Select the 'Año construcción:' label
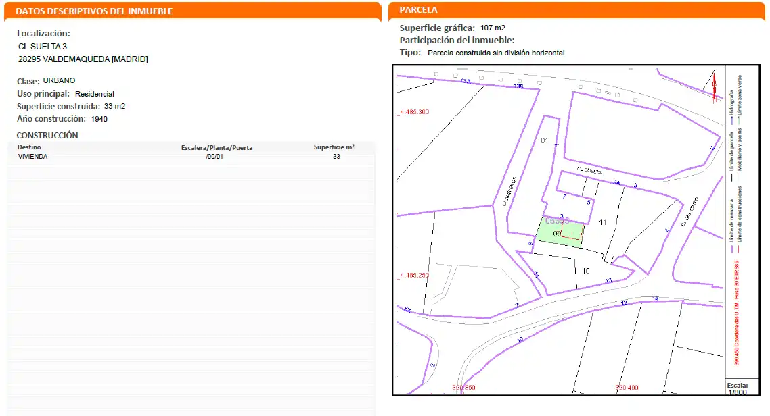This screenshot has height=416, width=770. [51, 119]
